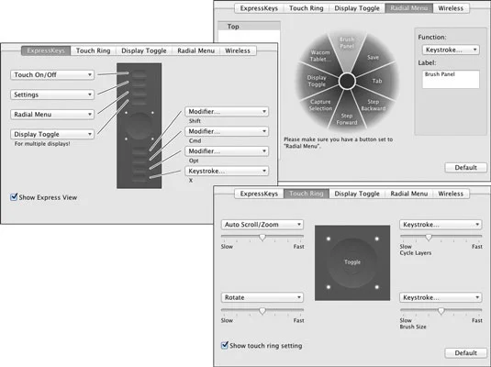Viewport: 491px width, 367px height.
Task: Click Default button in the Touch Ring window
Action: coord(465,353)
